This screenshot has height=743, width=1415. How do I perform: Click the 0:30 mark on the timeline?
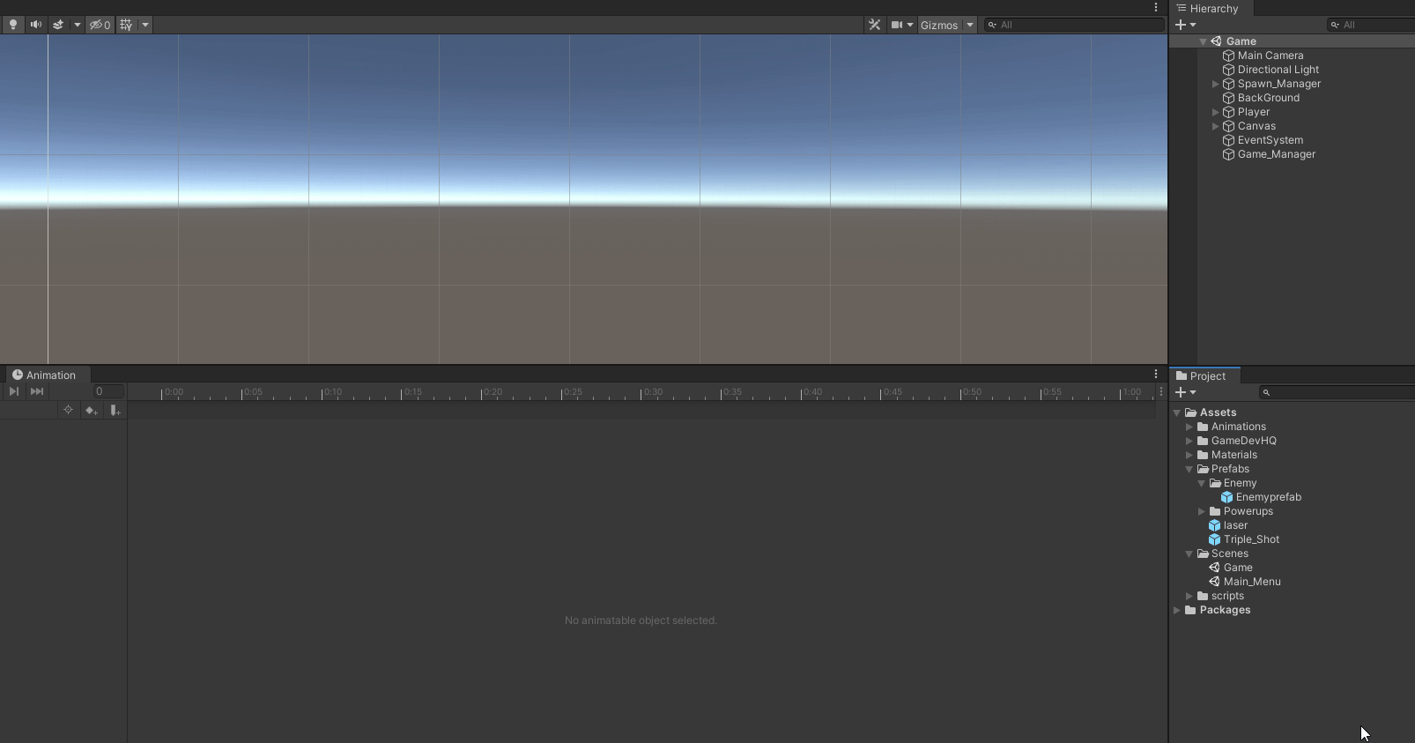point(653,392)
